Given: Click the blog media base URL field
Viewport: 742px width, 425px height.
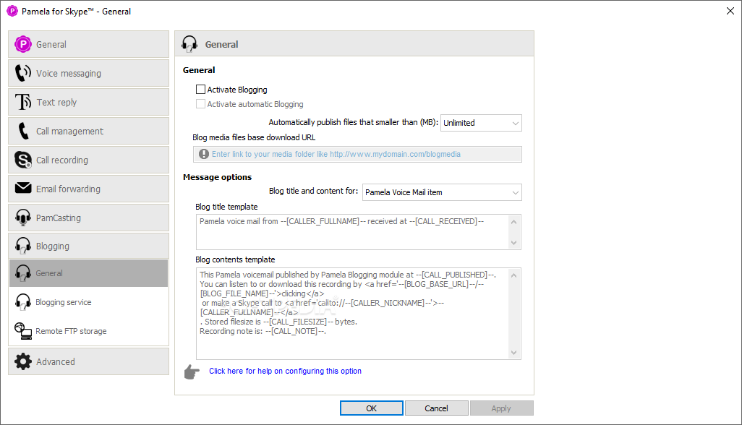Looking at the screenshot, I should (x=357, y=154).
